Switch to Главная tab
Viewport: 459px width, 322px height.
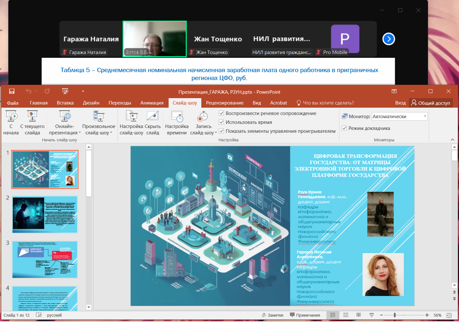pyautogui.click(x=39, y=103)
